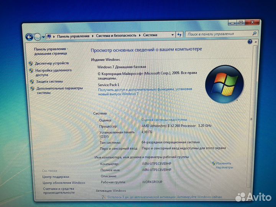Click 'Service Pack 1' text

pyautogui.click(x=108, y=85)
